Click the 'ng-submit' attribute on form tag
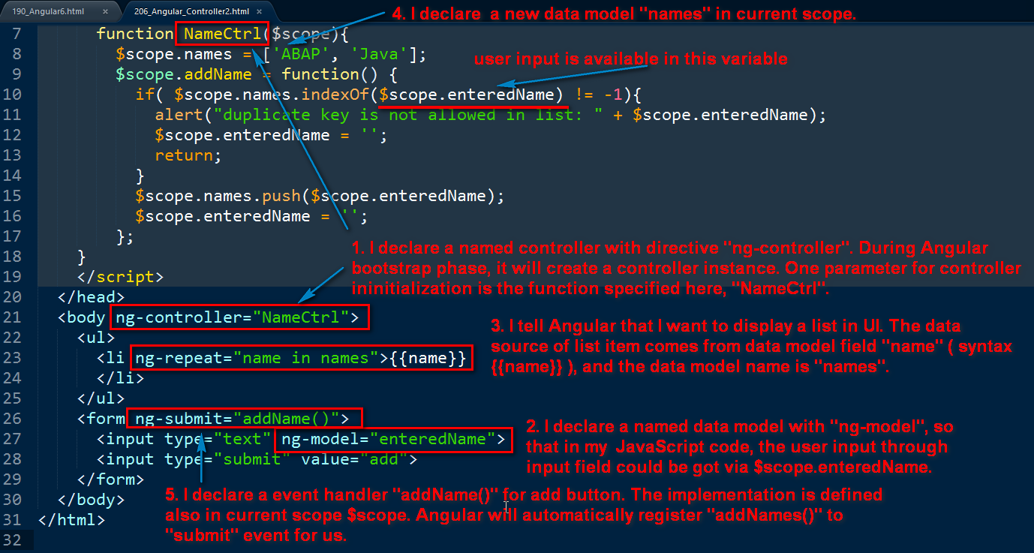Viewport: 1034px width, 553px height. pyautogui.click(x=179, y=419)
